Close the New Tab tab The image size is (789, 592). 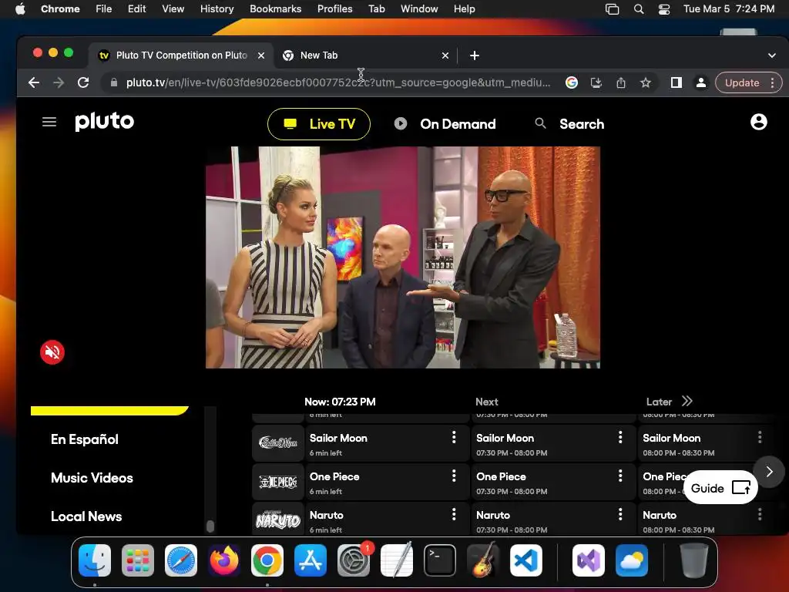click(x=445, y=55)
